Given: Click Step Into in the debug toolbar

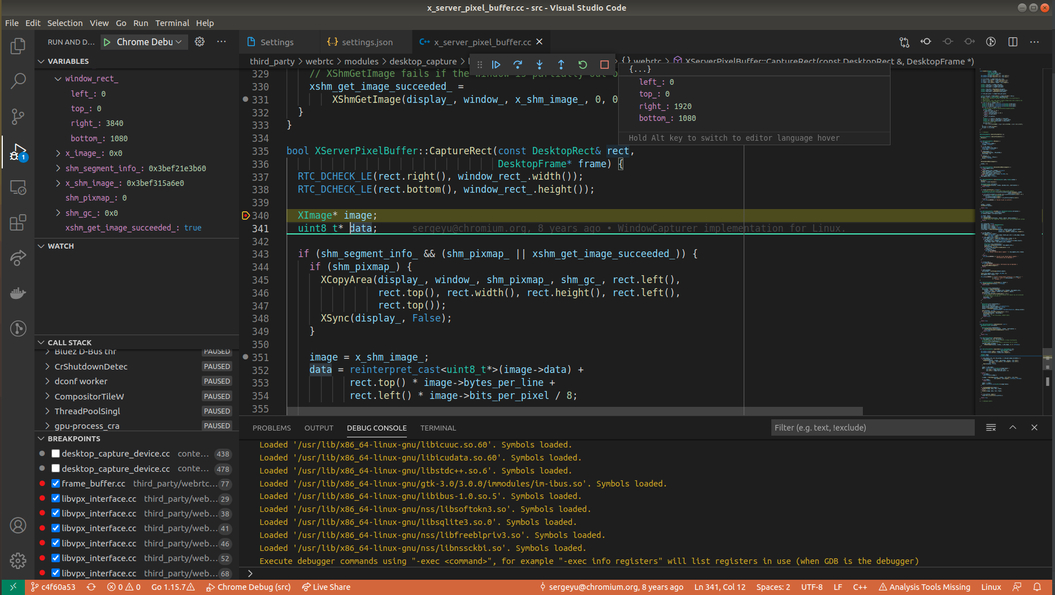Looking at the screenshot, I should pos(540,64).
